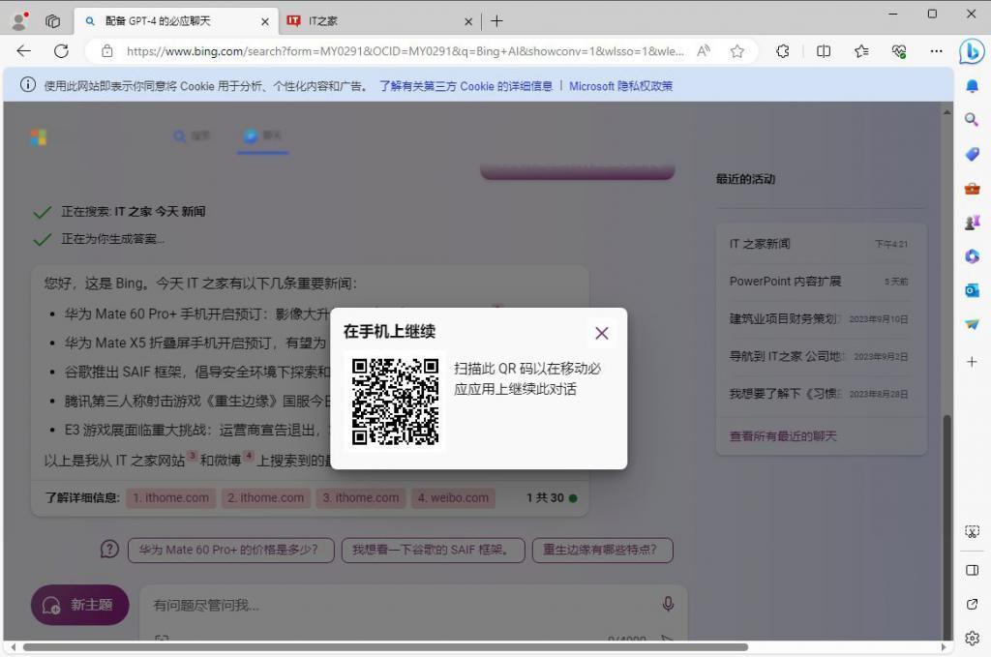
Task: Open Outlook from the Edge sidebar
Action: [x=972, y=289]
